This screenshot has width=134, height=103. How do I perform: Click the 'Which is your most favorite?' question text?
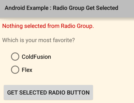[x=39, y=40]
